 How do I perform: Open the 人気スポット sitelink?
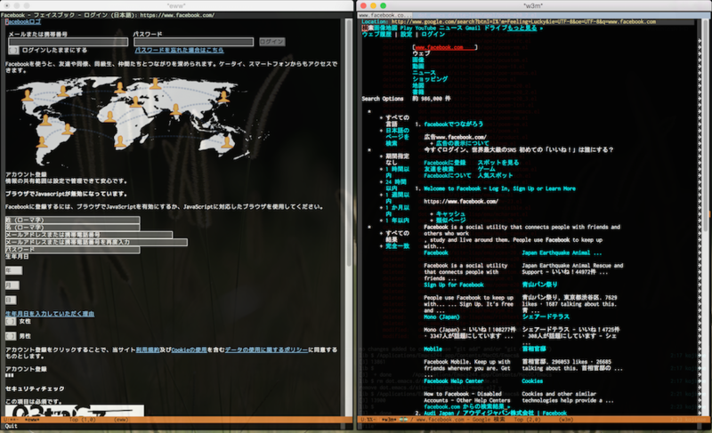tap(495, 175)
